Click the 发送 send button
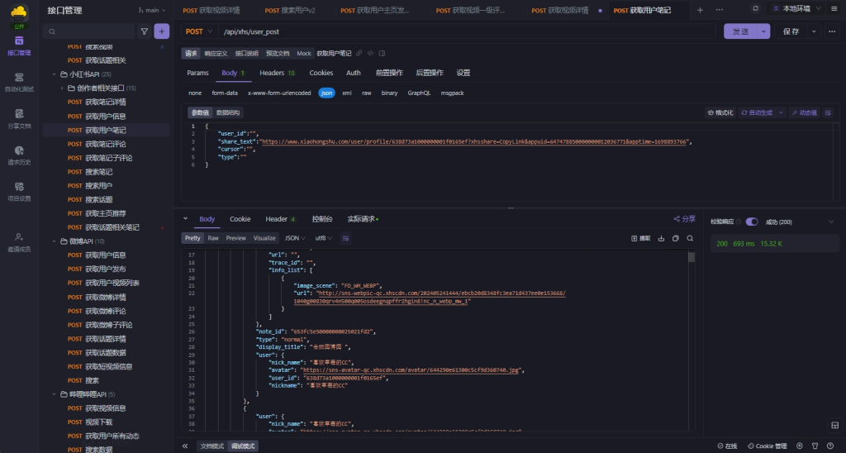 740,31
